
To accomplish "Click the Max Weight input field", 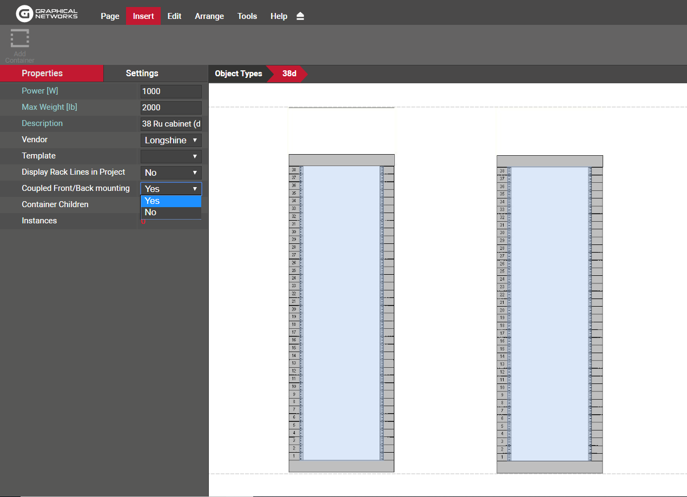I will (x=171, y=108).
